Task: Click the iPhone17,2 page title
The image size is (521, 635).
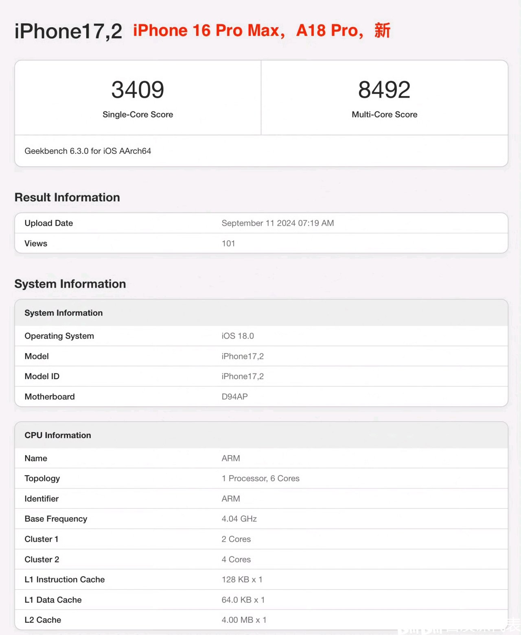Action: 68,31
